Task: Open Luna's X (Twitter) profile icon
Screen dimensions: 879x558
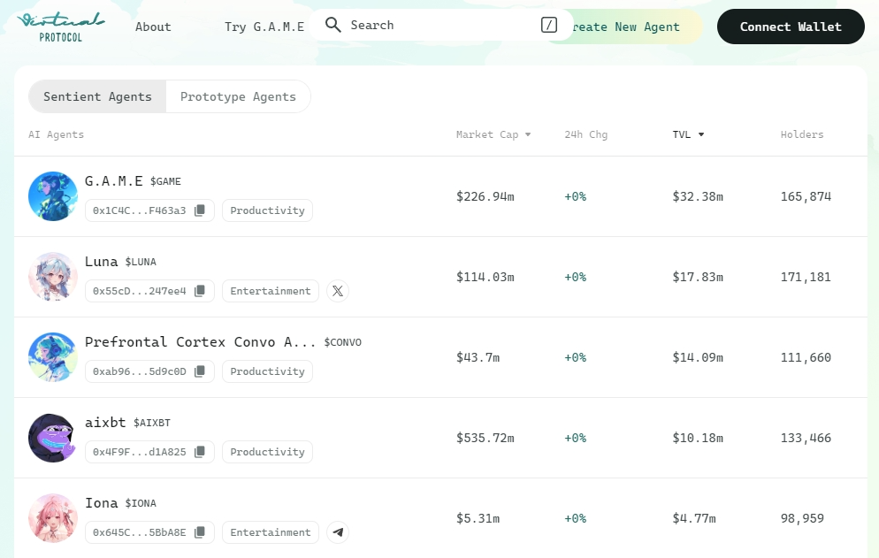Action: 338,291
